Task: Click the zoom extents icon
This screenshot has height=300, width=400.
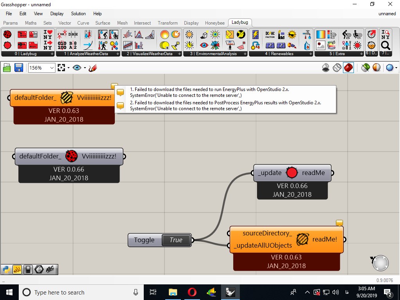Action: coord(61,68)
